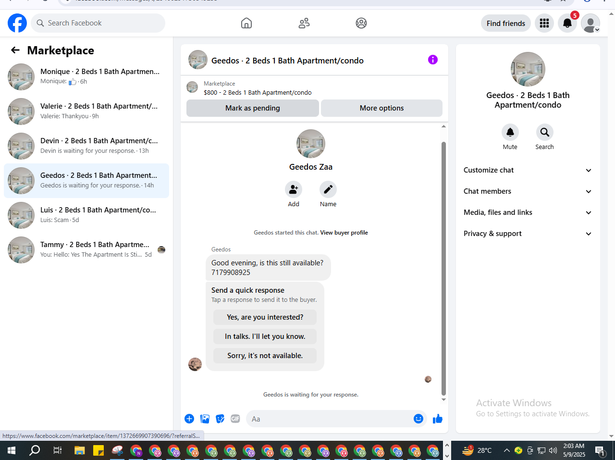Choose a sticker icon in composer
This screenshot has height=460, width=615.
(x=220, y=419)
